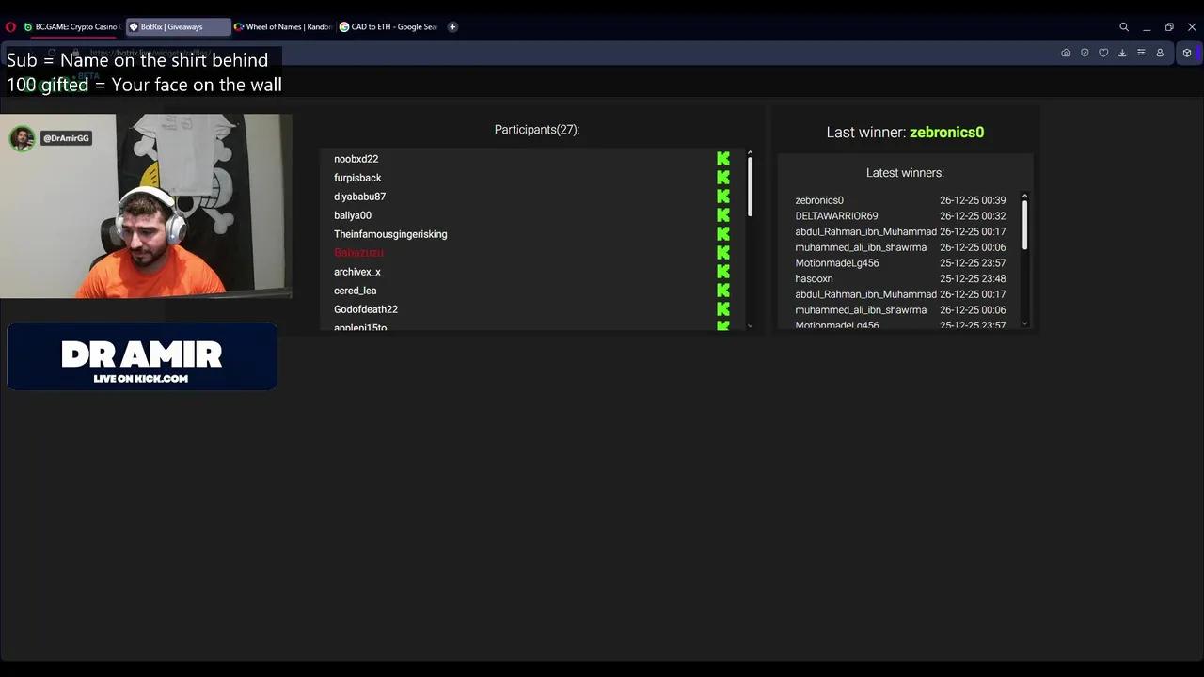Select the red Babazuzu participant entry
The image size is (1204, 677).
pyautogui.click(x=358, y=253)
